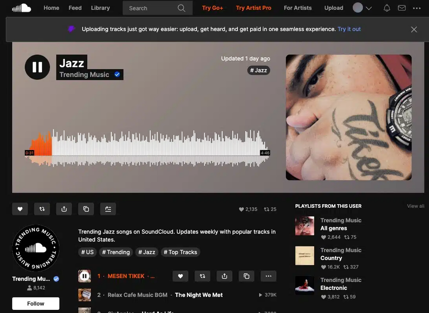This screenshot has height=313, width=429.
Task: Open the Library page
Action: (x=101, y=8)
